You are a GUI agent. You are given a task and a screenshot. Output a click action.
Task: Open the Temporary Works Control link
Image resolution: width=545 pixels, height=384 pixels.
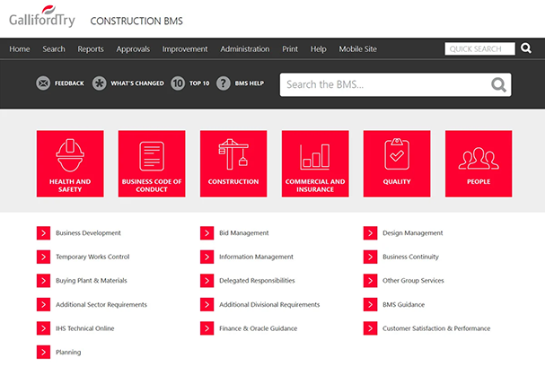(x=92, y=257)
